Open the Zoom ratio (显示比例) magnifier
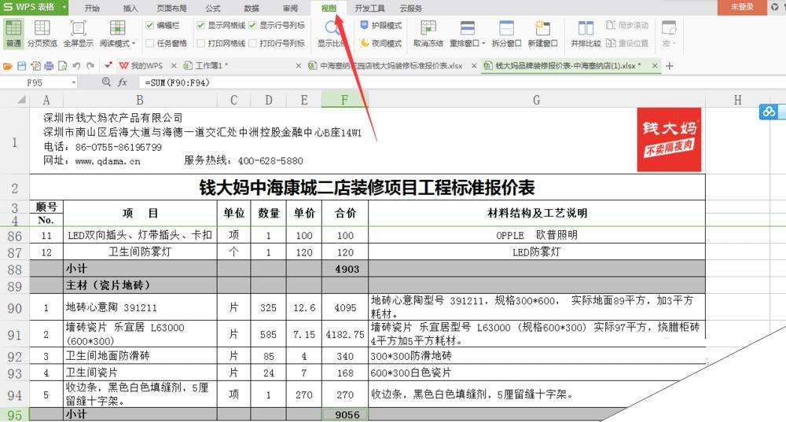This screenshot has height=422, width=786. [332, 28]
